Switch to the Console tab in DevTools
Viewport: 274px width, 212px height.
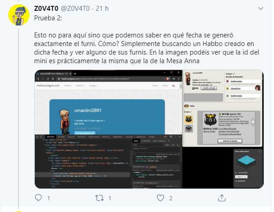coord(61,137)
